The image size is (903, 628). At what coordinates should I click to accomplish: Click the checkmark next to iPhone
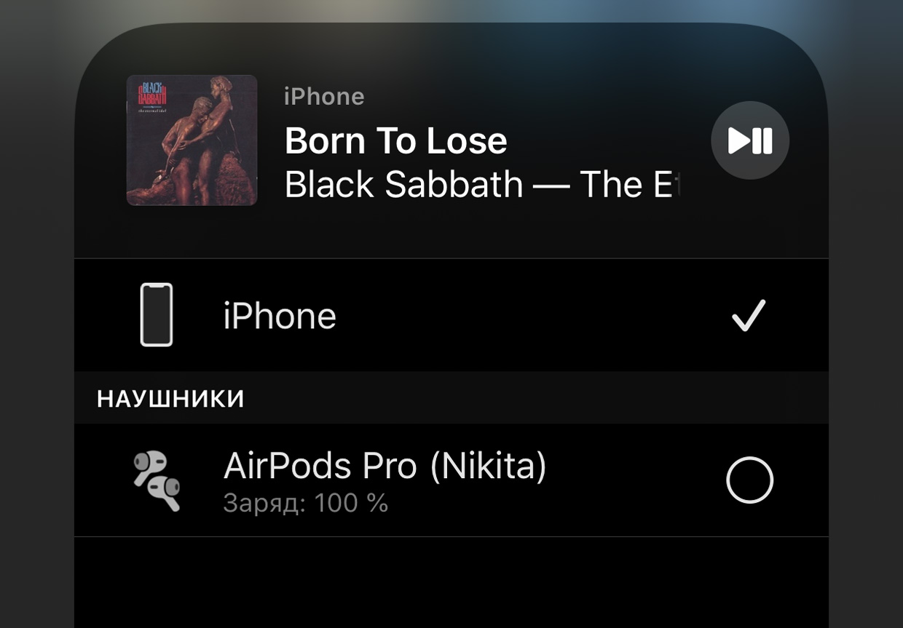coord(749,315)
